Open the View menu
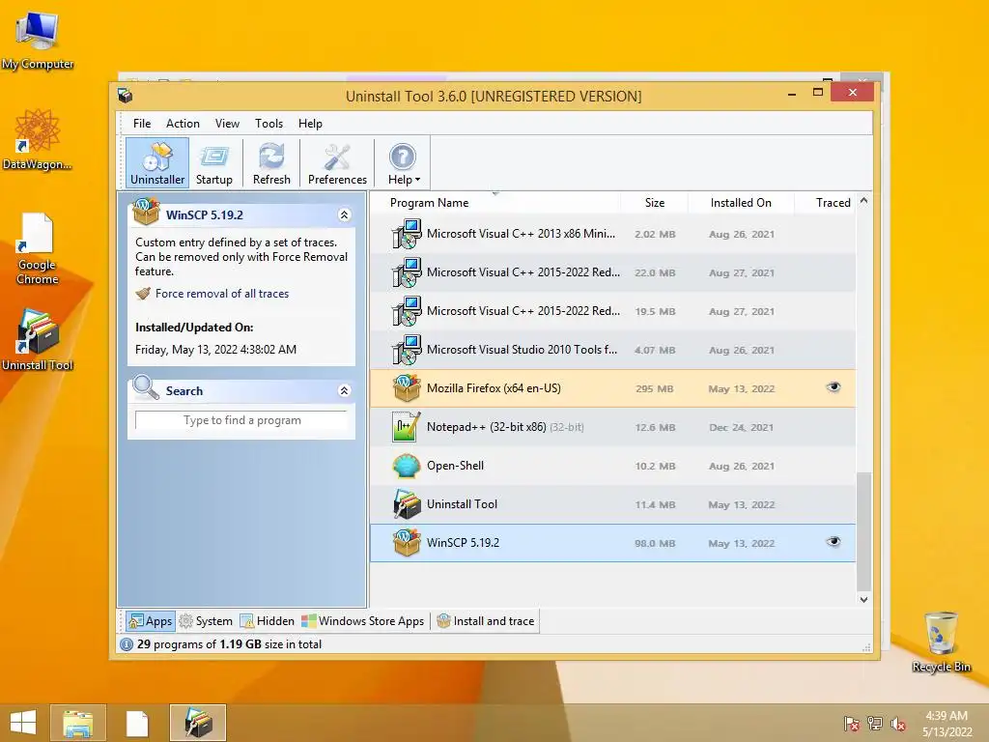The width and height of the screenshot is (989, 742). [227, 124]
